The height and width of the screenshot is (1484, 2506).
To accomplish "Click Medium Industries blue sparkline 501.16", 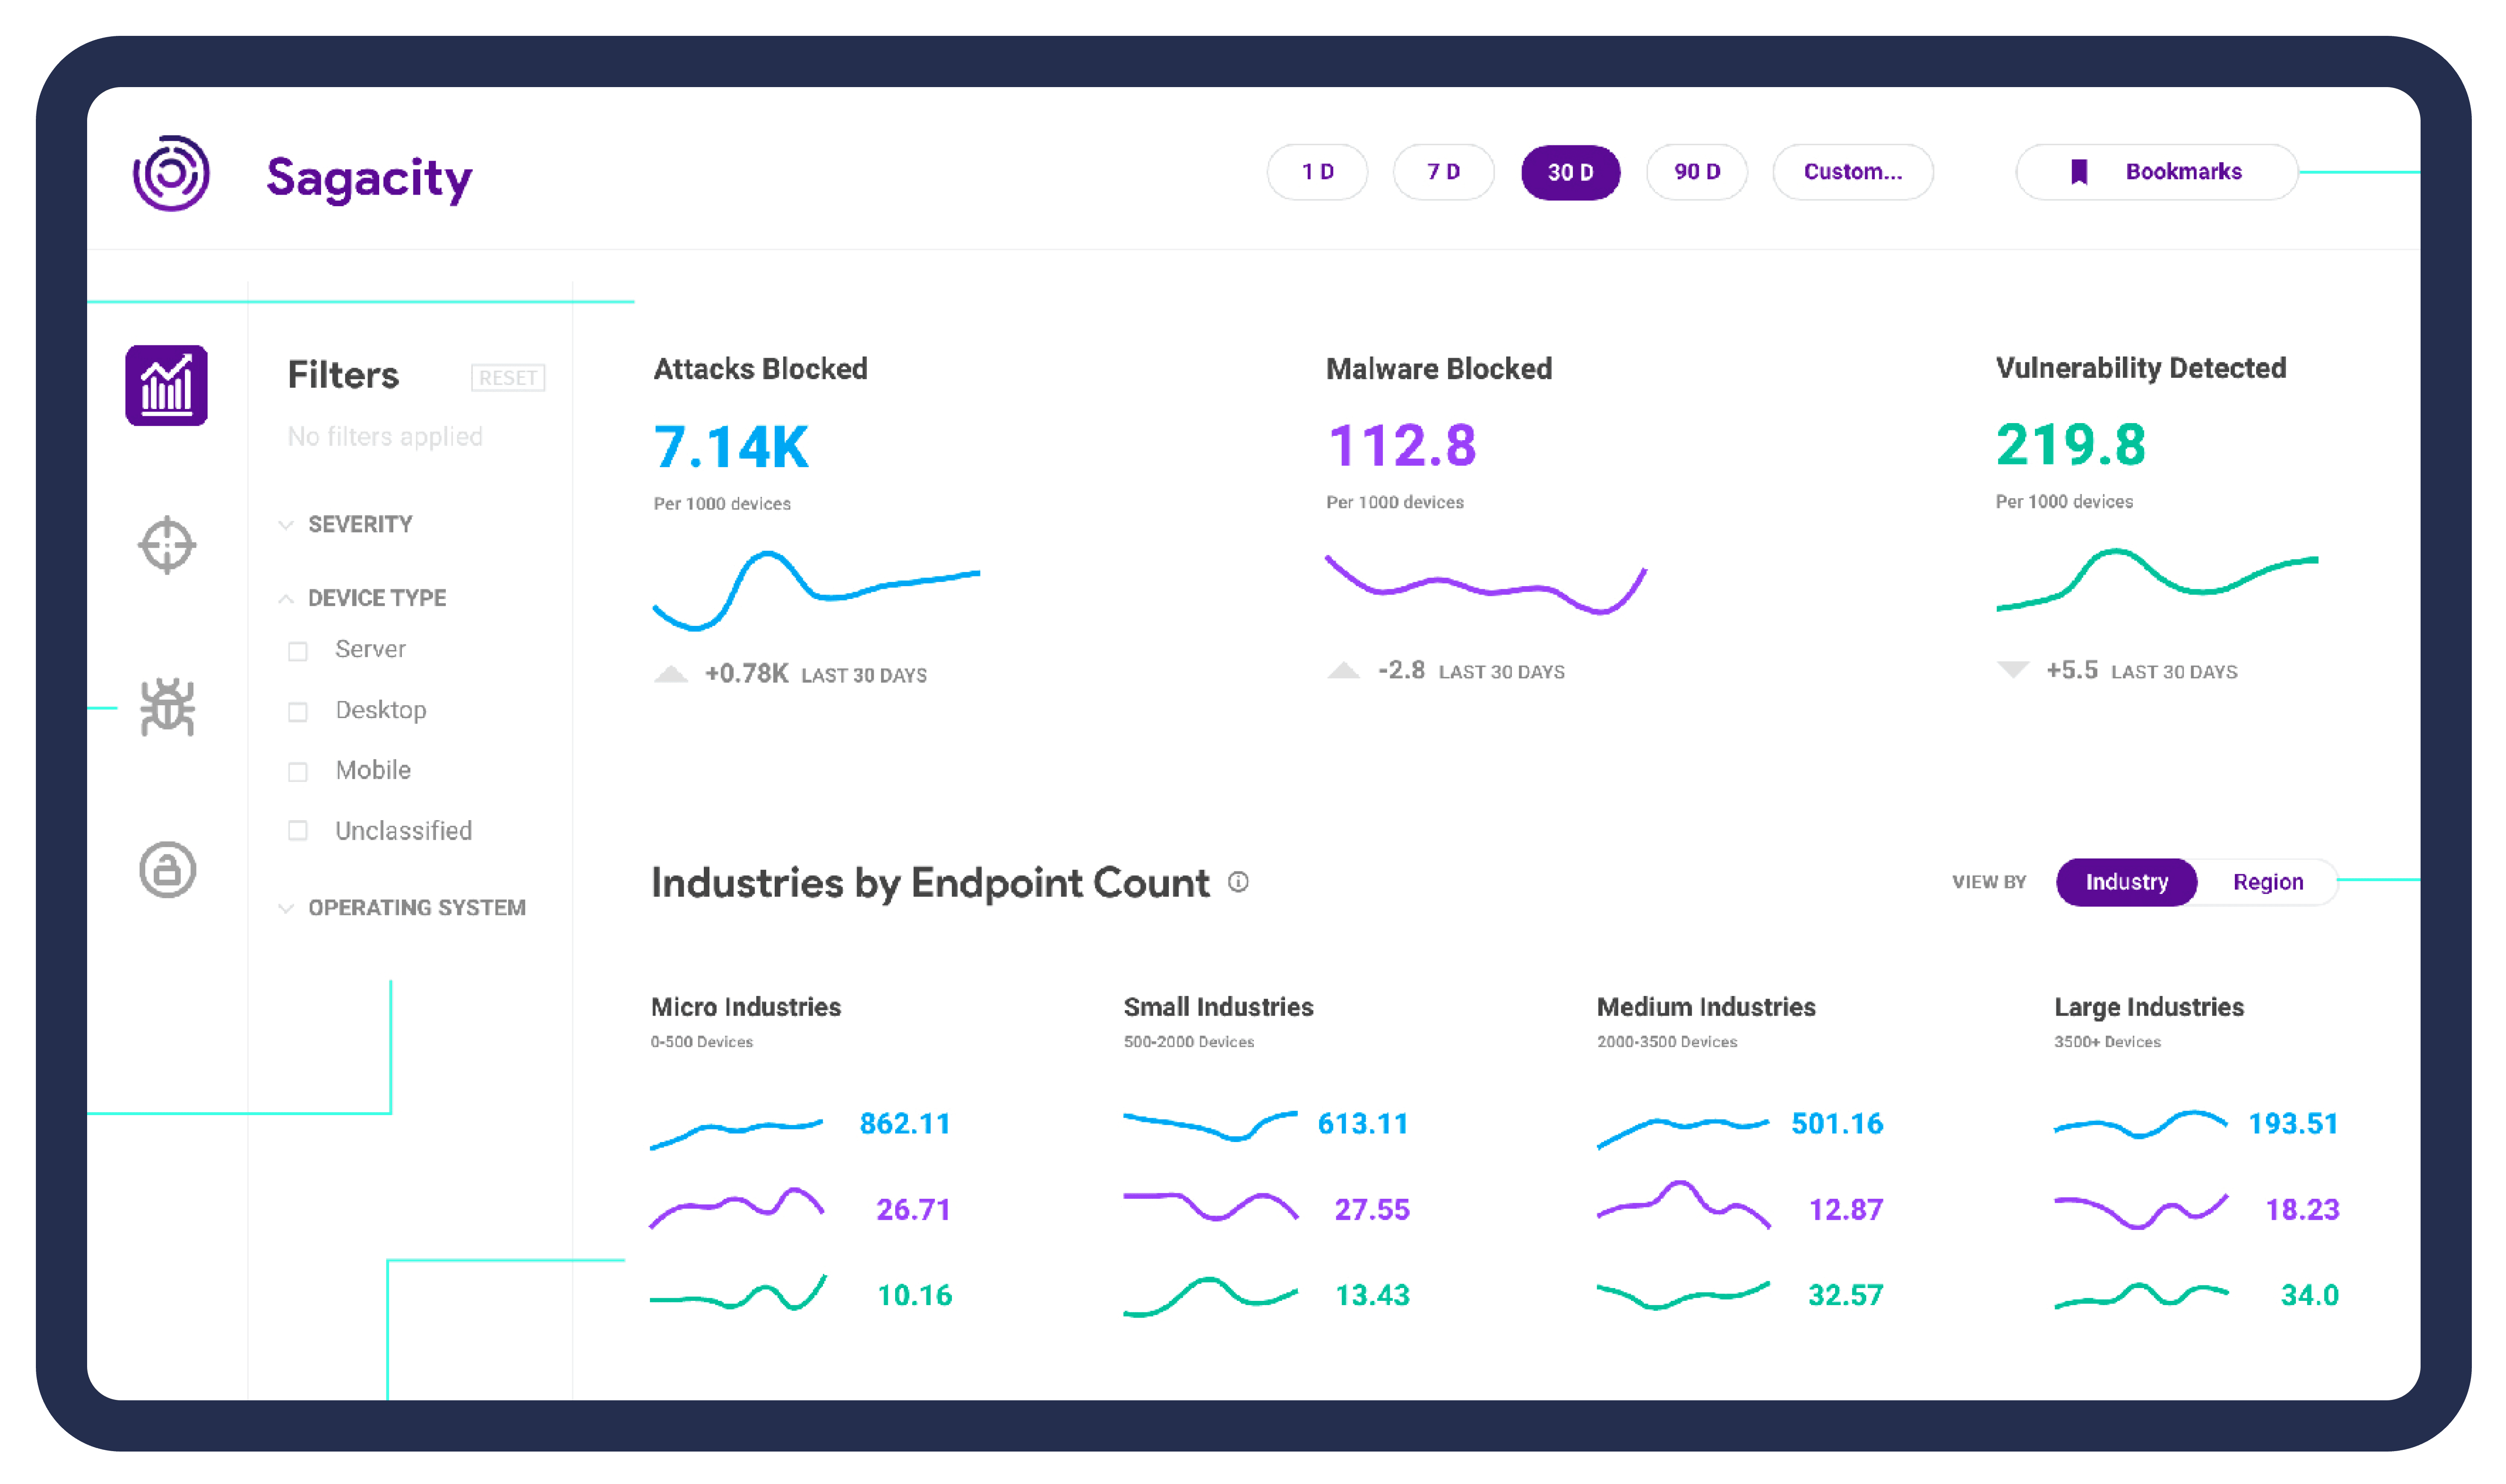I will tap(1683, 1133).
